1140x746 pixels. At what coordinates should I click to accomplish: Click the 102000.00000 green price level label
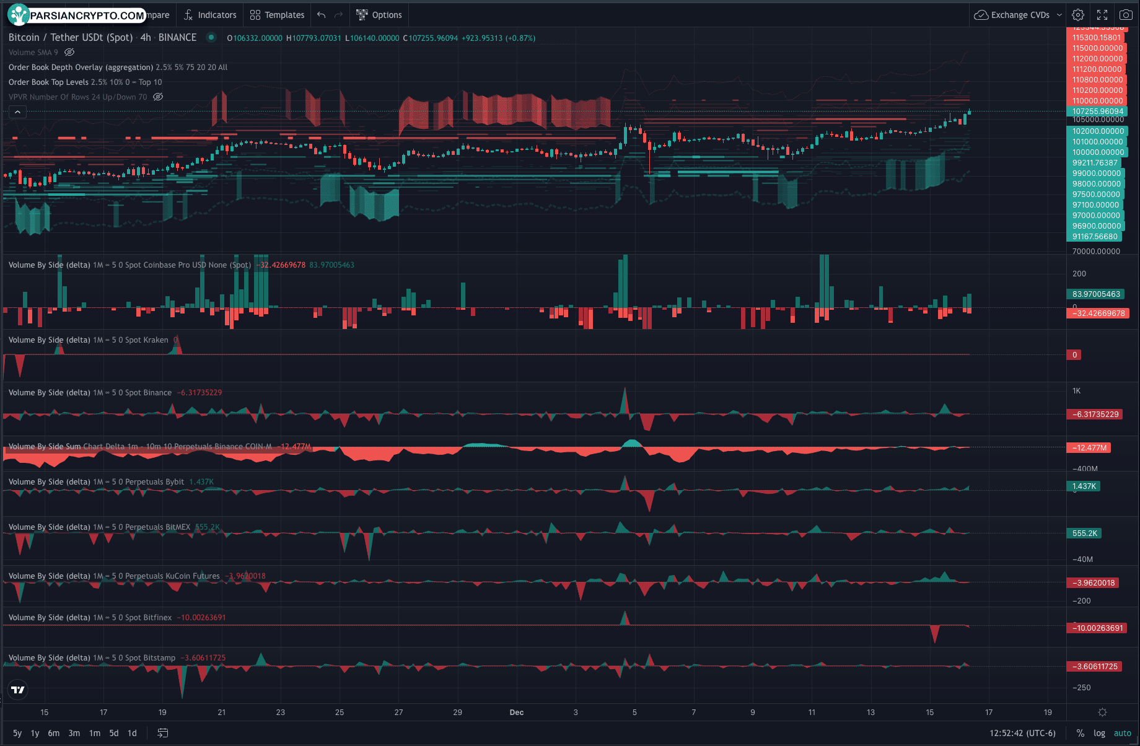tap(1098, 131)
